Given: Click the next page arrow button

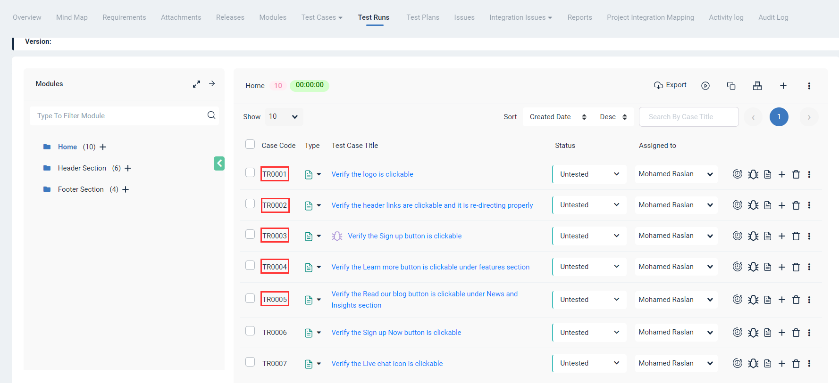Looking at the screenshot, I should pyautogui.click(x=809, y=117).
